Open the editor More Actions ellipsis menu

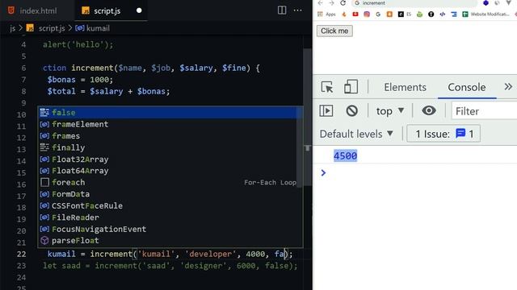pos(298,10)
